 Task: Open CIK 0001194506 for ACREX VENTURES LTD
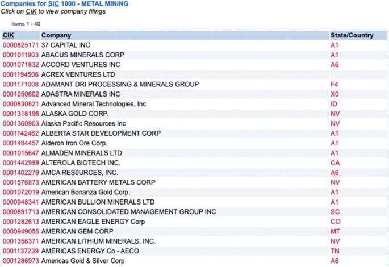pos(20,74)
